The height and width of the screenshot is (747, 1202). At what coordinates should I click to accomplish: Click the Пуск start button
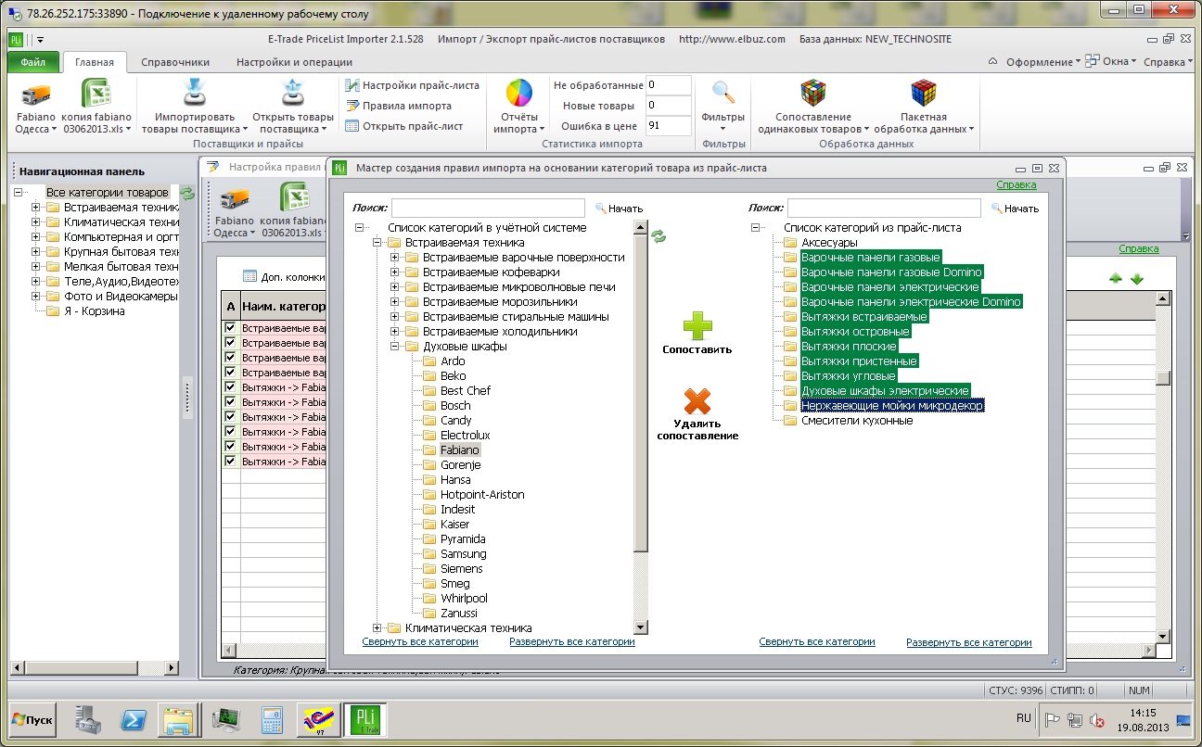click(32, 720)
